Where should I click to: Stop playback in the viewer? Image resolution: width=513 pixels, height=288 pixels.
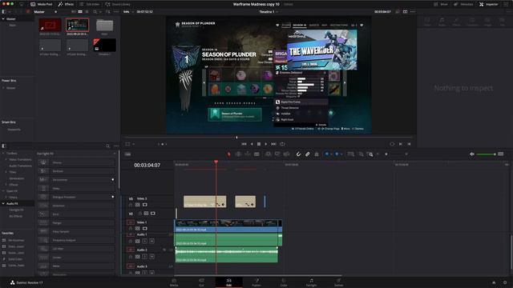pos(259,144)
